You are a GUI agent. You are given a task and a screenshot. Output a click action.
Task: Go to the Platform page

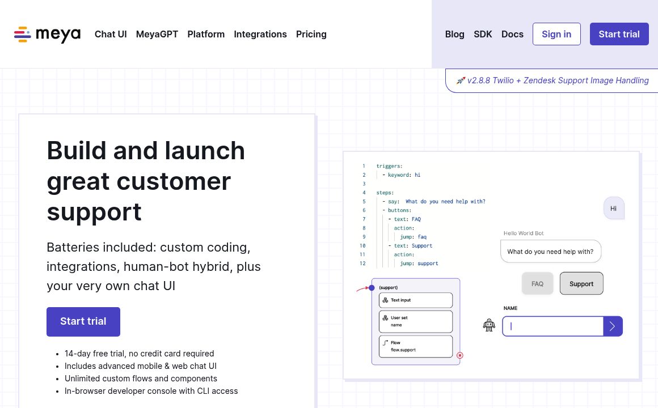pyautogui.click(x=206, y=34)
